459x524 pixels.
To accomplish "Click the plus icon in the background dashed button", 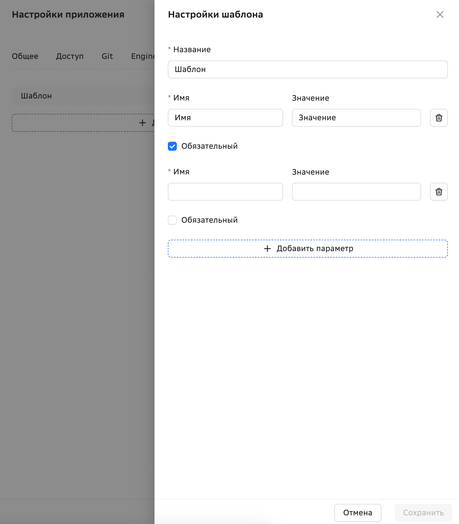I will coord(142,123).
